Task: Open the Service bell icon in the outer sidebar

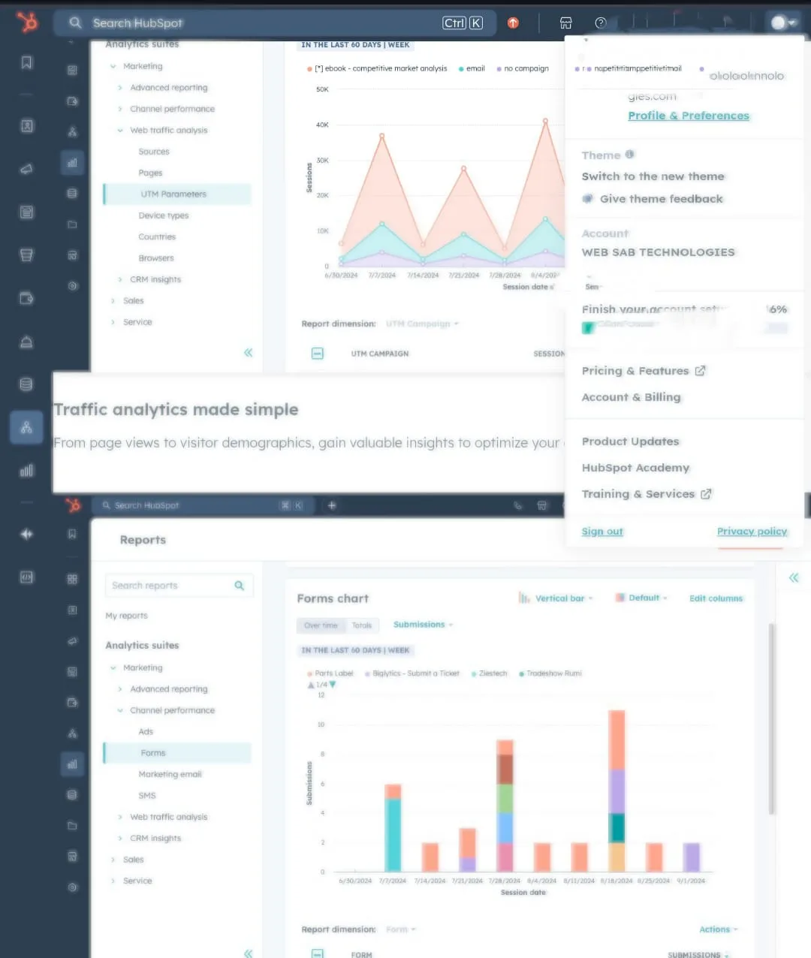Action: [26, 342]
